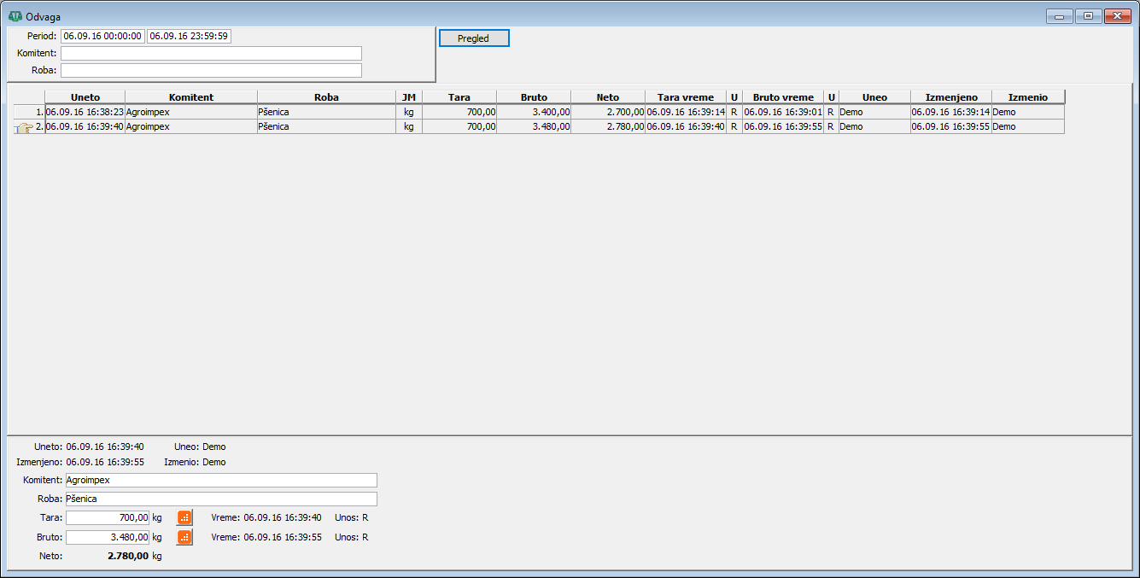Click the orange scale icon next to Bruto

[184, 537]
